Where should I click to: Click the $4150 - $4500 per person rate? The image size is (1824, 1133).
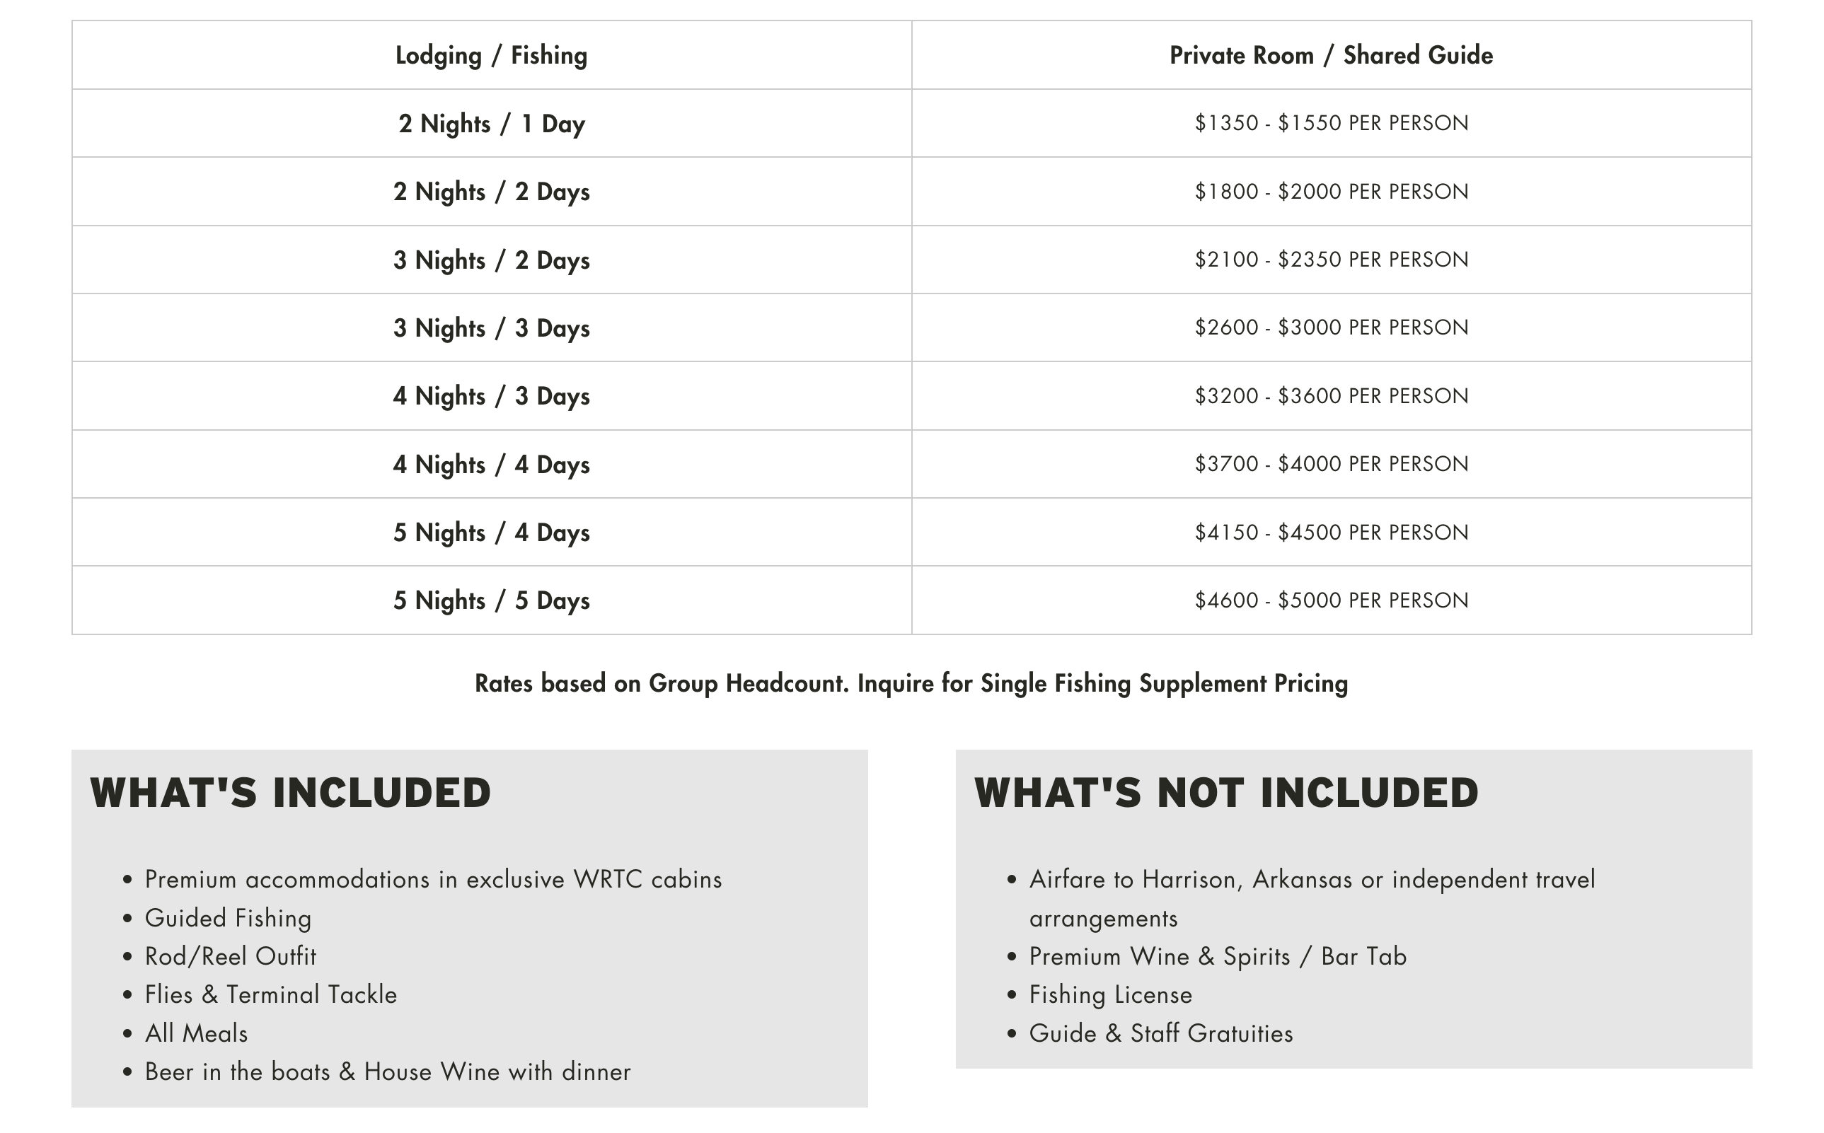[x=1331, y=532]
